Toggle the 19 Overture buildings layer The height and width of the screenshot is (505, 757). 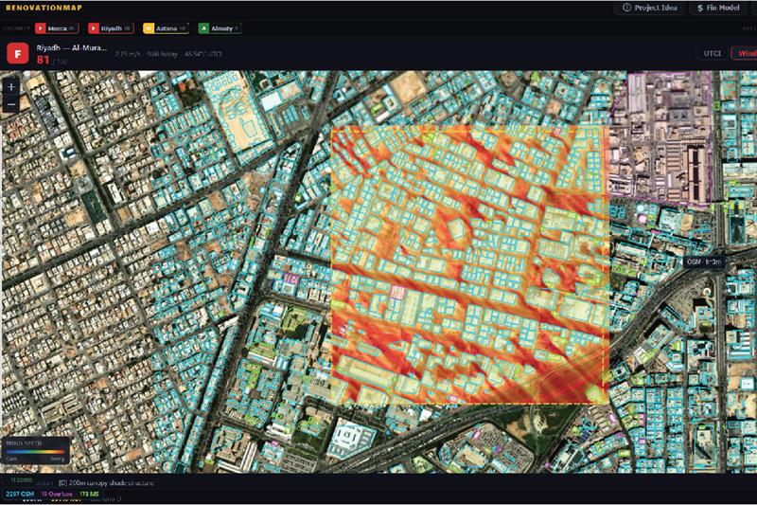[x=57, y=495]
